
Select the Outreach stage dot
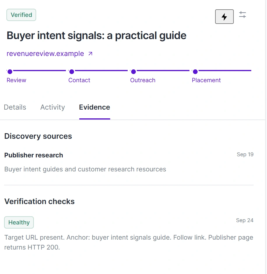[133, 72]
